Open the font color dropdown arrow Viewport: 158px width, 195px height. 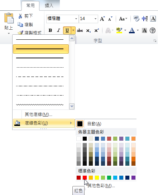point(138,30)
